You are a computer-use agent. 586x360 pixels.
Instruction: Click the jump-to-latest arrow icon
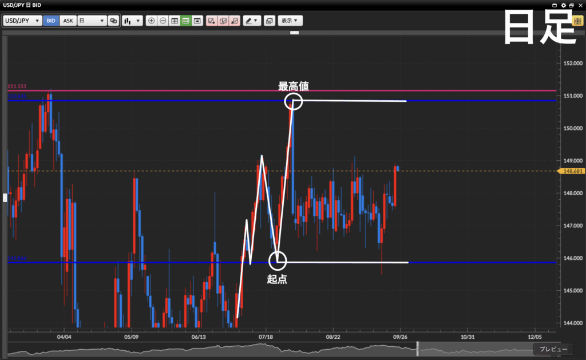(197, 21)
